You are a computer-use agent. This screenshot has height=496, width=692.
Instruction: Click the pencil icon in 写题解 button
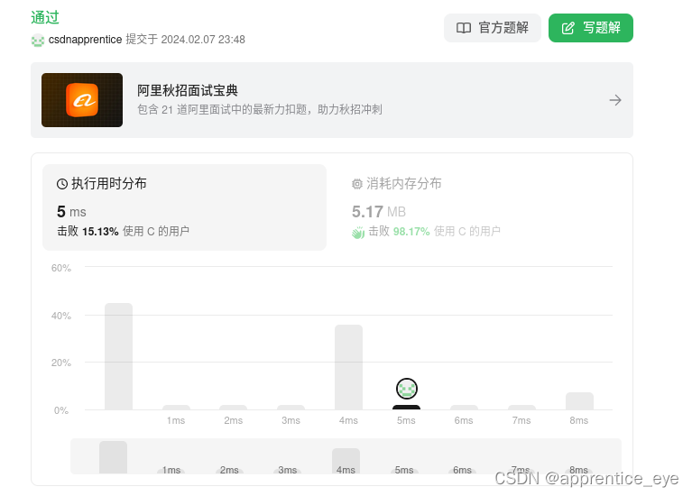568,28
